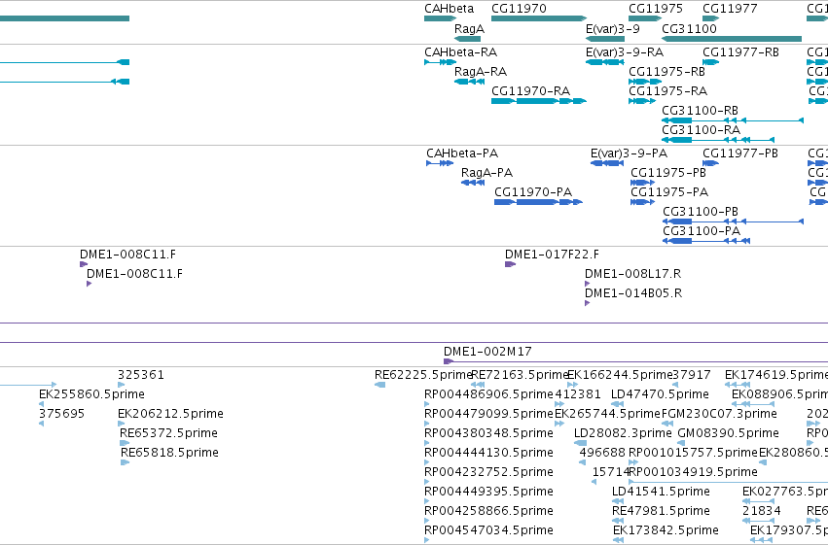Select the RagA gene label

pyautogui.click(x=469, y=29)
